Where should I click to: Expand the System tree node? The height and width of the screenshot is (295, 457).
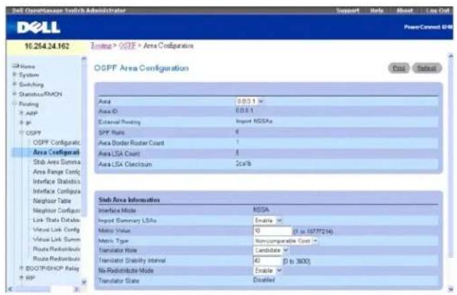pos(14,75)
